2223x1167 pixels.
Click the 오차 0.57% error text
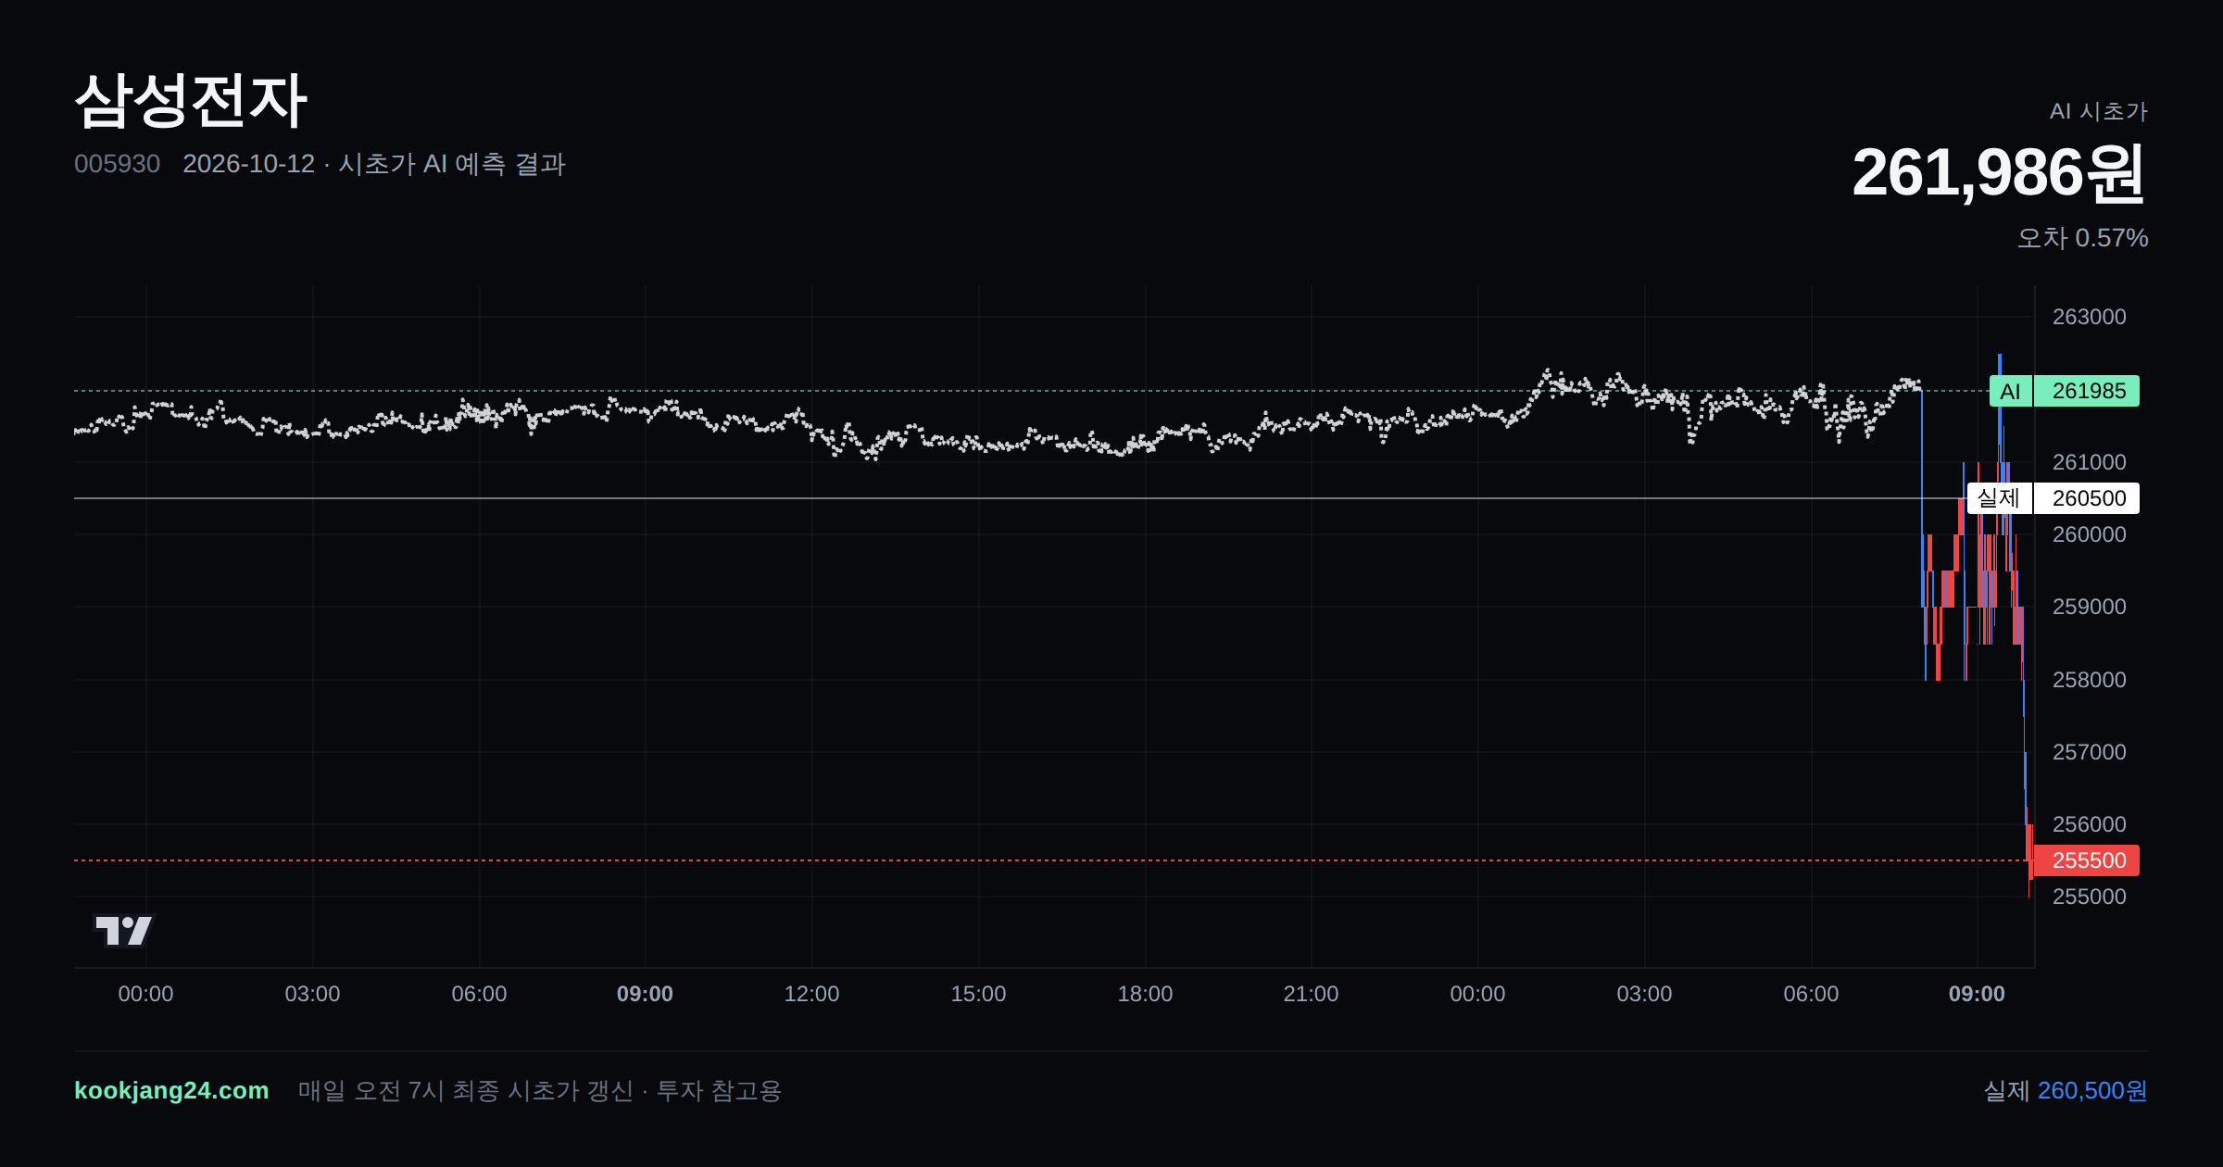(2082, 238)
